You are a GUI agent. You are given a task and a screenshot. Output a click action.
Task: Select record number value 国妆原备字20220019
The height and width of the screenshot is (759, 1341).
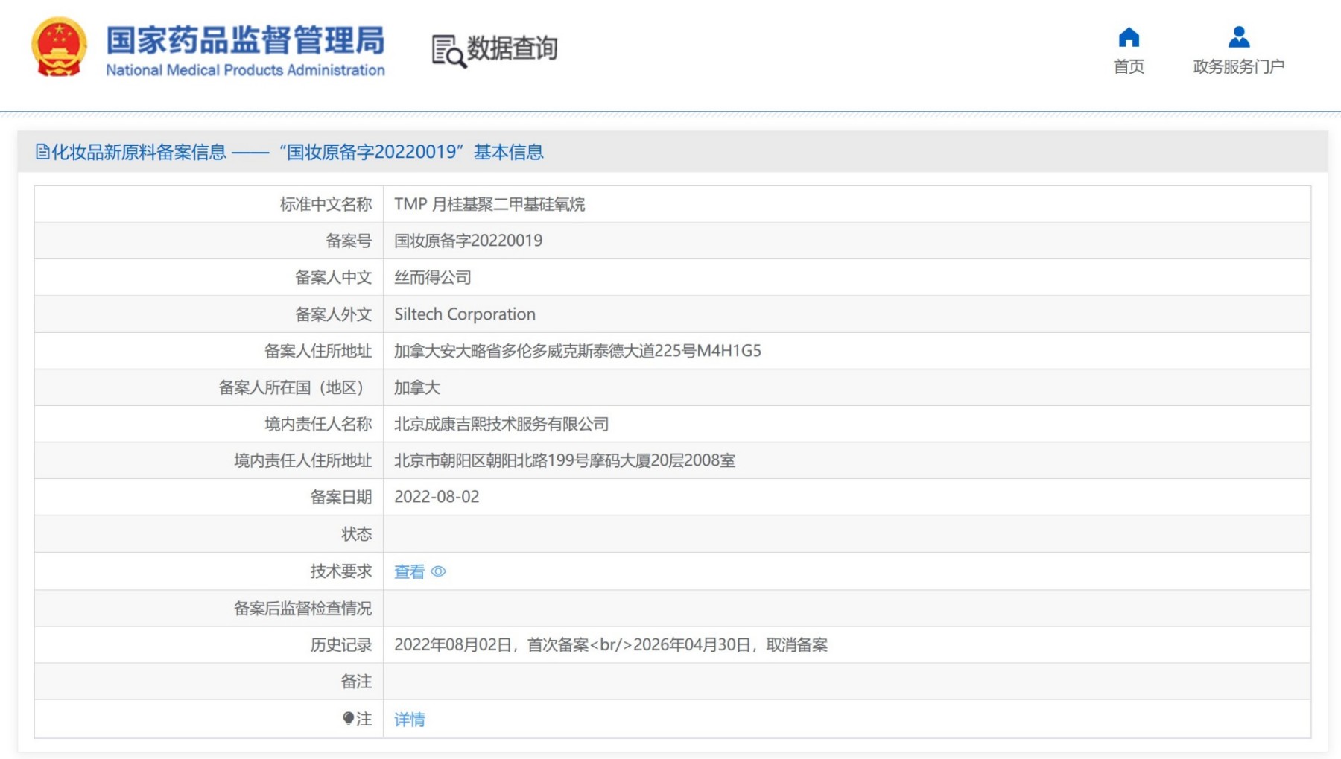coord(468,241)
